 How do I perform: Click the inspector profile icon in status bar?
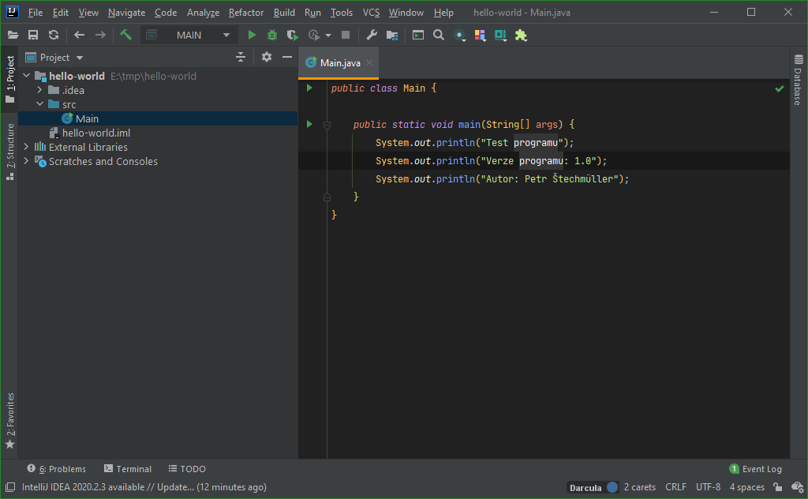(797, 486)
